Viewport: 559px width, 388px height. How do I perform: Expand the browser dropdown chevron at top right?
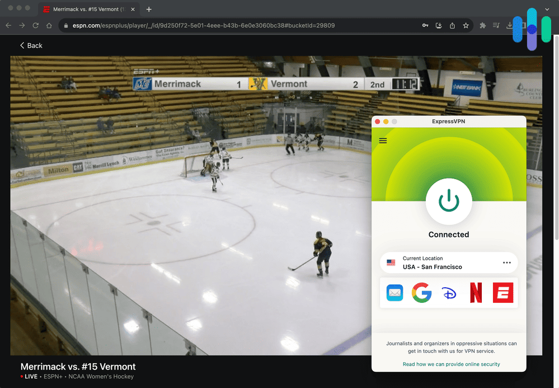[547, 9]
